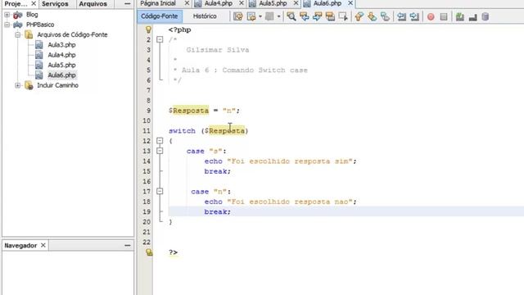The width and height of the screenshot is (524, 295).
Task: Collapse the case "s" fold at line 13
Action: [160, 151]
